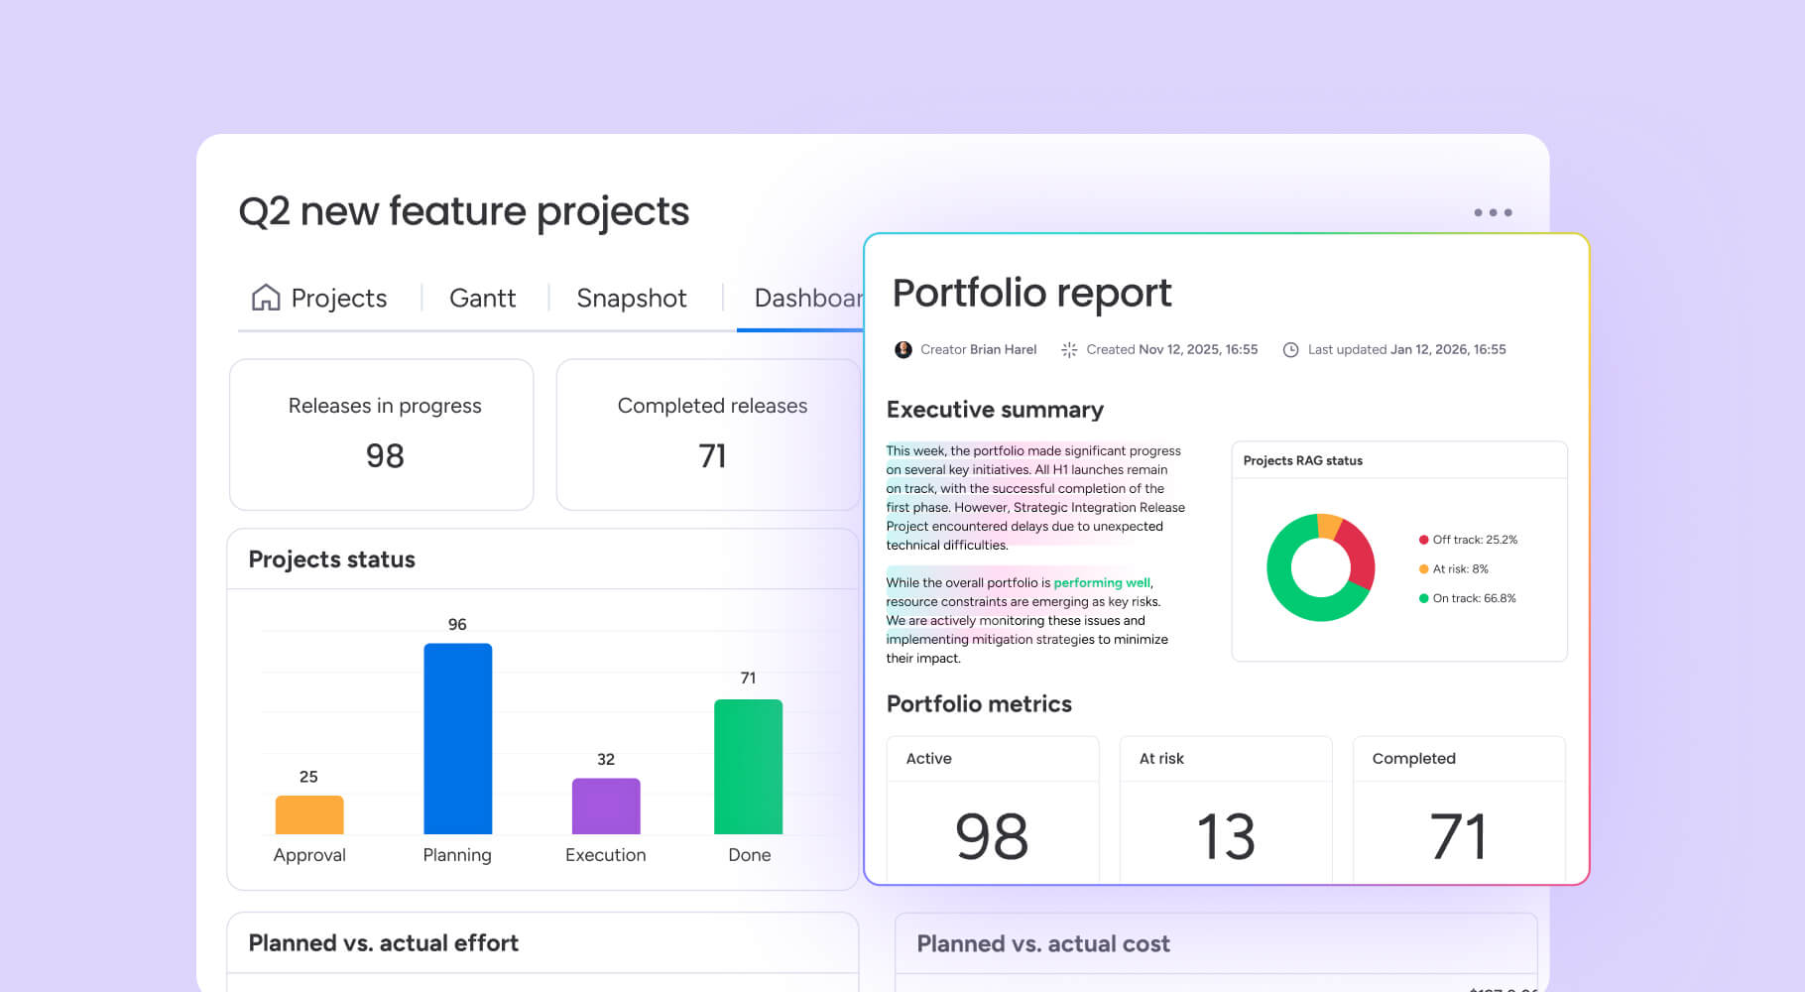Click the 'Off track: 25.2%' legend label
The height and width of the screenshot is (992, 1805).
(1475, 540)
